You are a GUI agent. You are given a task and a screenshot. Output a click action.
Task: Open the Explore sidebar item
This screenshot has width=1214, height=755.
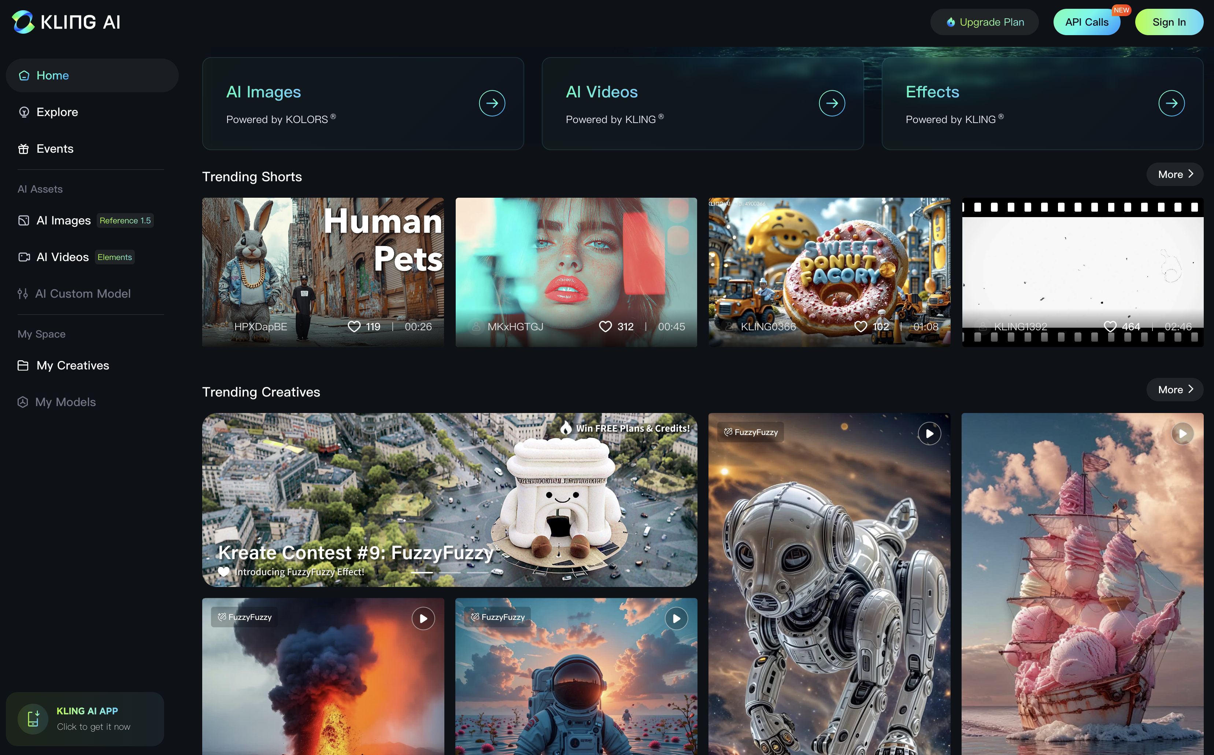pos(57,112)
